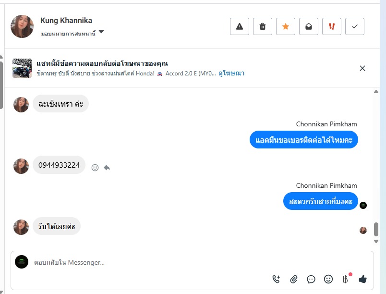Click the red exclamation priority icon
This screenshot has width=386, height=294.
pyautogui.click(x=332, y=26)
